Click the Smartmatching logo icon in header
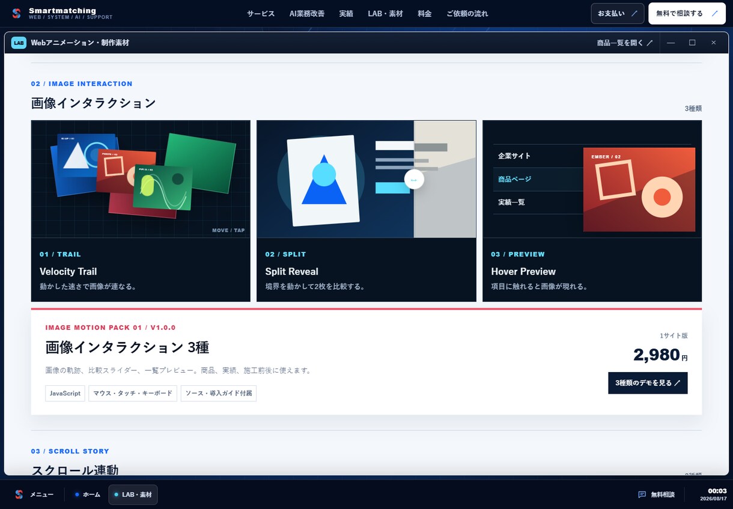This screenshot has height=509, width=733. (x=16, y=13)
